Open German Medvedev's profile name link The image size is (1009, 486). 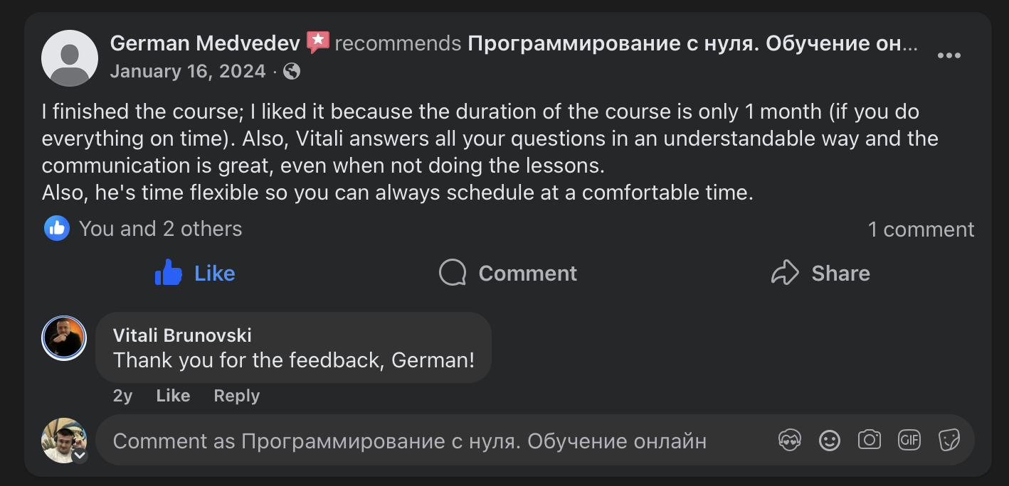(205, 43)
